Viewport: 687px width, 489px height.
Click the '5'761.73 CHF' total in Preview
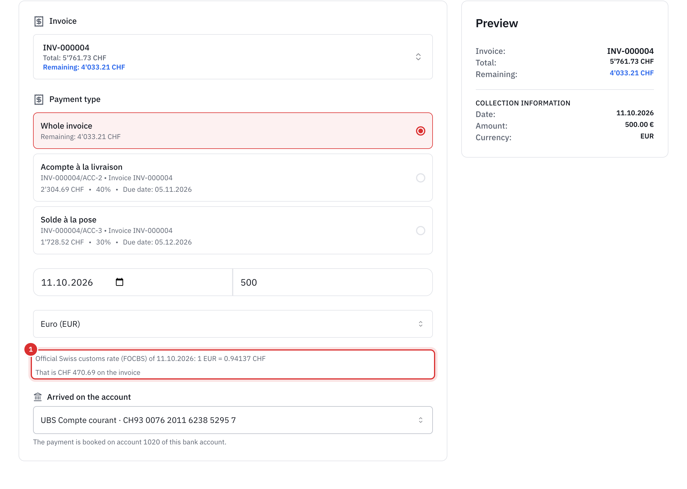click(632, 61)
